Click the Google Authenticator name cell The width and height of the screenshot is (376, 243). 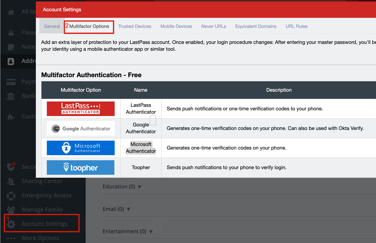[x=141, y=128]
